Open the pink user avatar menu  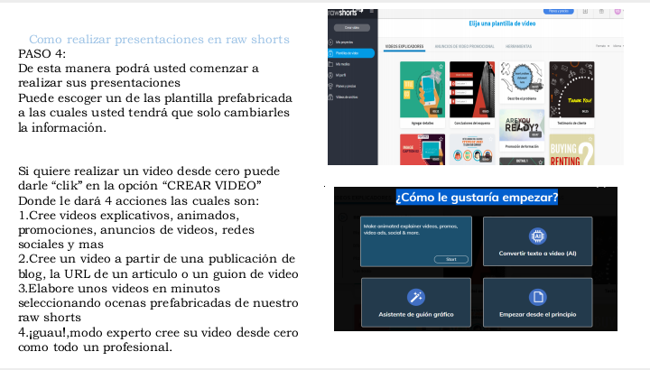[x=617, y=12]
